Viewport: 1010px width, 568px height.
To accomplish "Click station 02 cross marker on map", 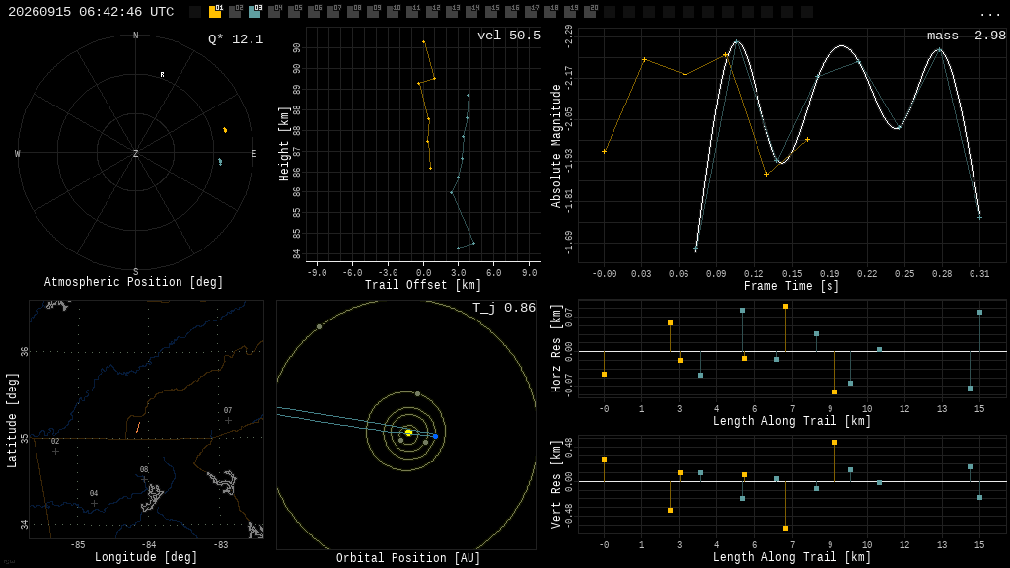I will coord(55,451).
